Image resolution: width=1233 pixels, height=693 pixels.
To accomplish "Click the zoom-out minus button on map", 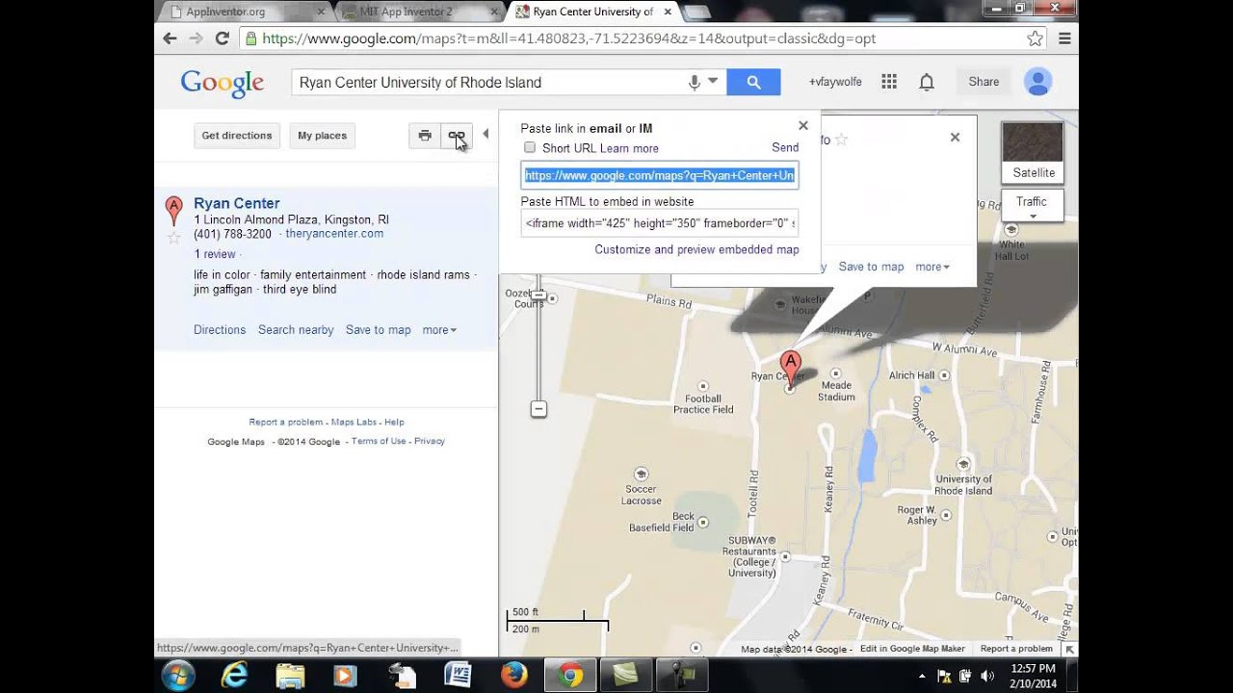I will (538, 409).
